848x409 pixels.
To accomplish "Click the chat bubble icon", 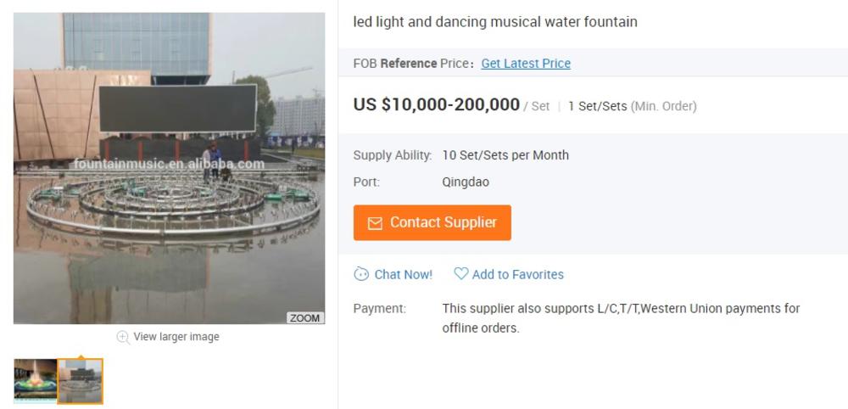I will 362,274.
